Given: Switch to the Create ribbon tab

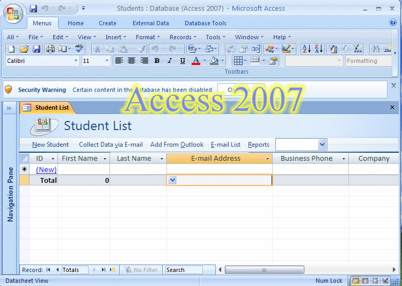Looking at the screenshot, I should (108, 23).
